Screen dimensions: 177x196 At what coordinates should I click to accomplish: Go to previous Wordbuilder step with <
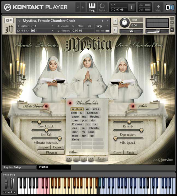click(76, 158)
